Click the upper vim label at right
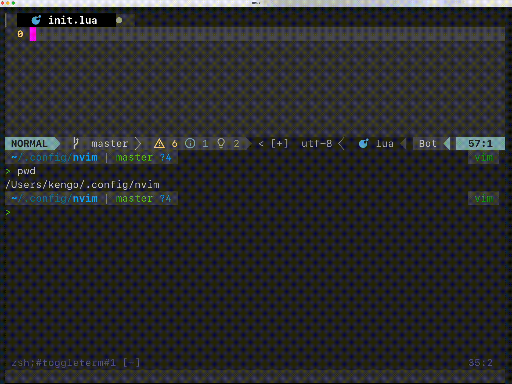This screenshot has height=384, width=512. [484, 157]
